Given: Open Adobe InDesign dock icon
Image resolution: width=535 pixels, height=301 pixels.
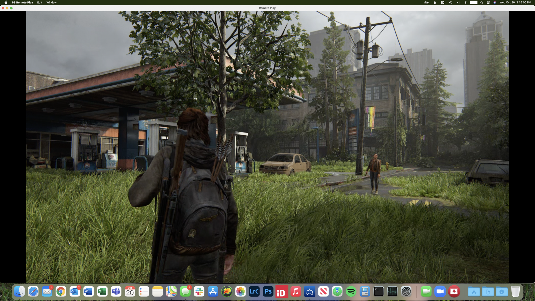Looking at the screenshot, I should (282, 292).
